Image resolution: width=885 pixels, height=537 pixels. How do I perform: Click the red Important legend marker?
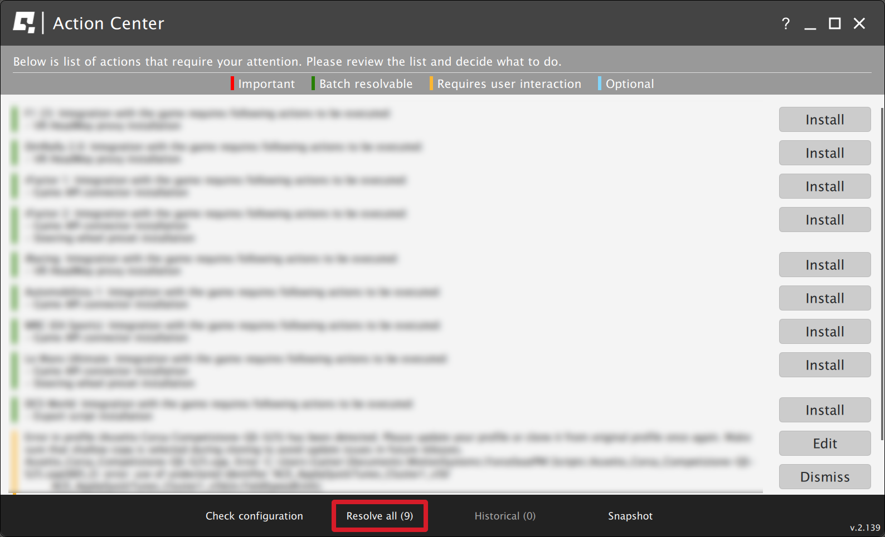point(232,83)
